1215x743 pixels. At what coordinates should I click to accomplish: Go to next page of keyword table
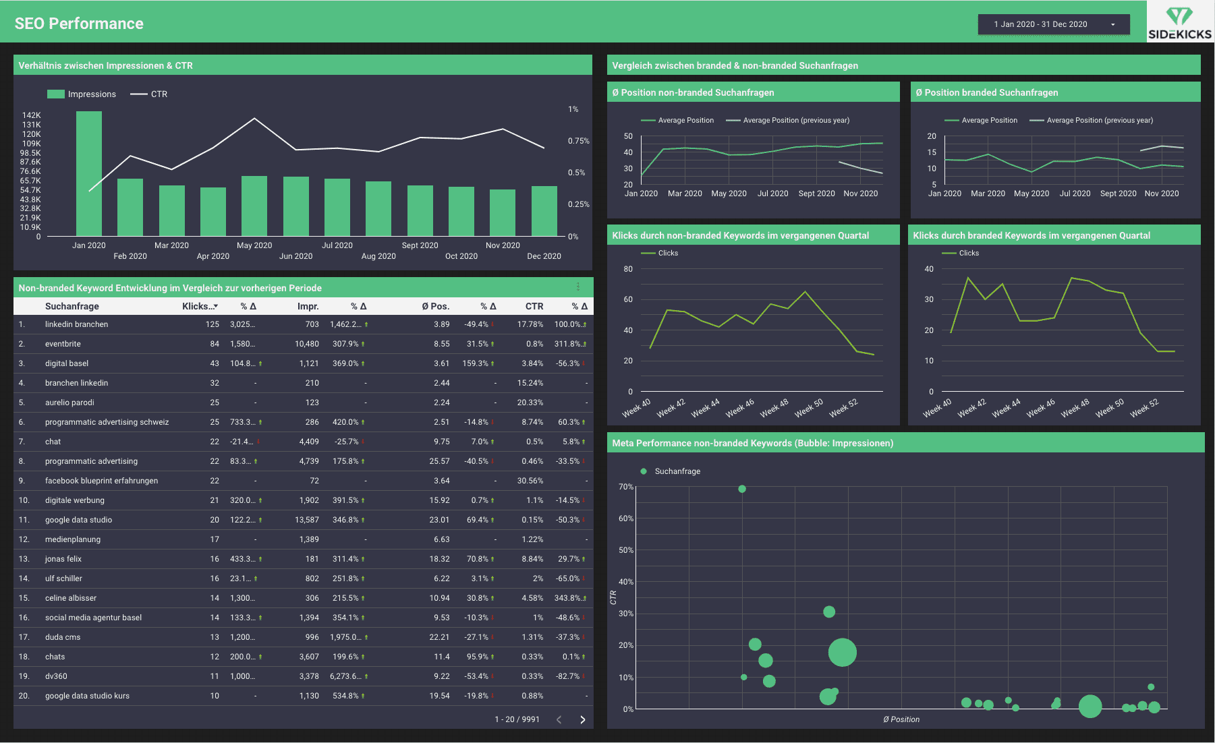583,719
